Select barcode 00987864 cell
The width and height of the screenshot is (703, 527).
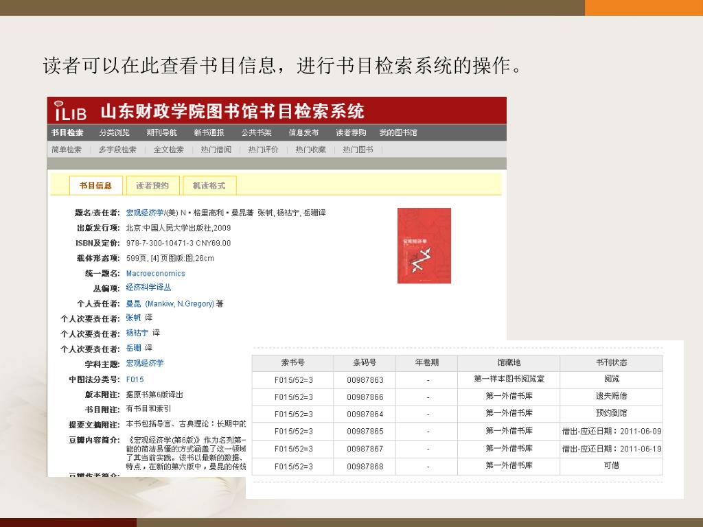pyautogui.click(x=365, y=414)
